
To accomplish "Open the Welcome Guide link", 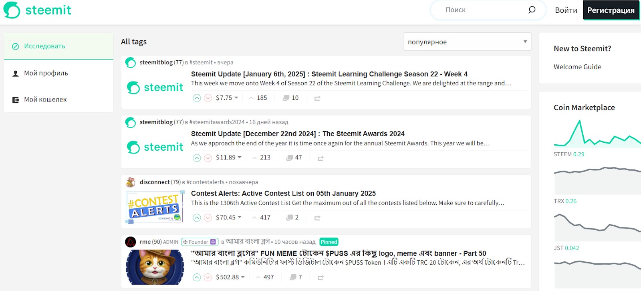I will (577, 67).
